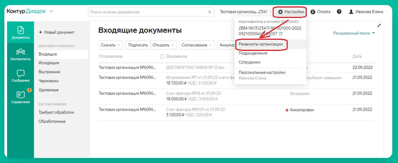
Task: Open Счет-фактура №18 от 21.09.22
Action: 193,93
